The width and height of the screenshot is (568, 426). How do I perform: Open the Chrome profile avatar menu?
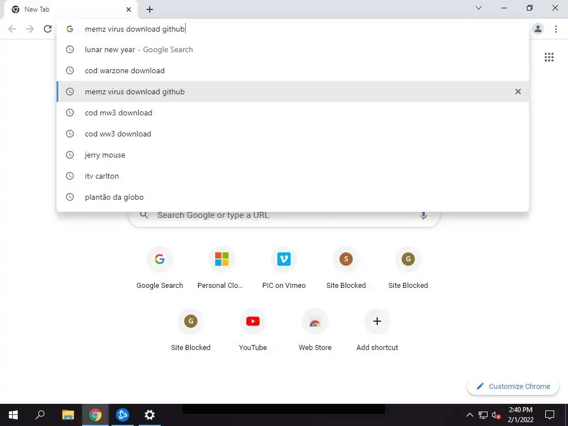coord(538,29)
